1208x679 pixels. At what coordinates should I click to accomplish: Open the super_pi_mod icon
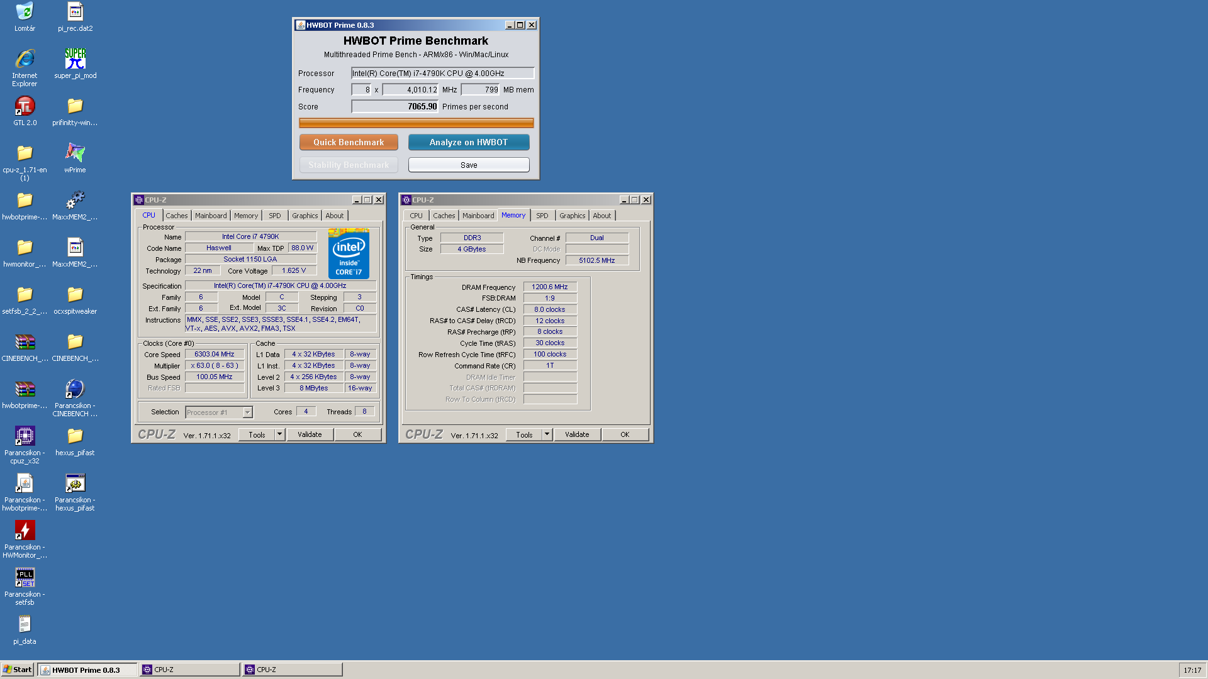[x=75, y=58]
